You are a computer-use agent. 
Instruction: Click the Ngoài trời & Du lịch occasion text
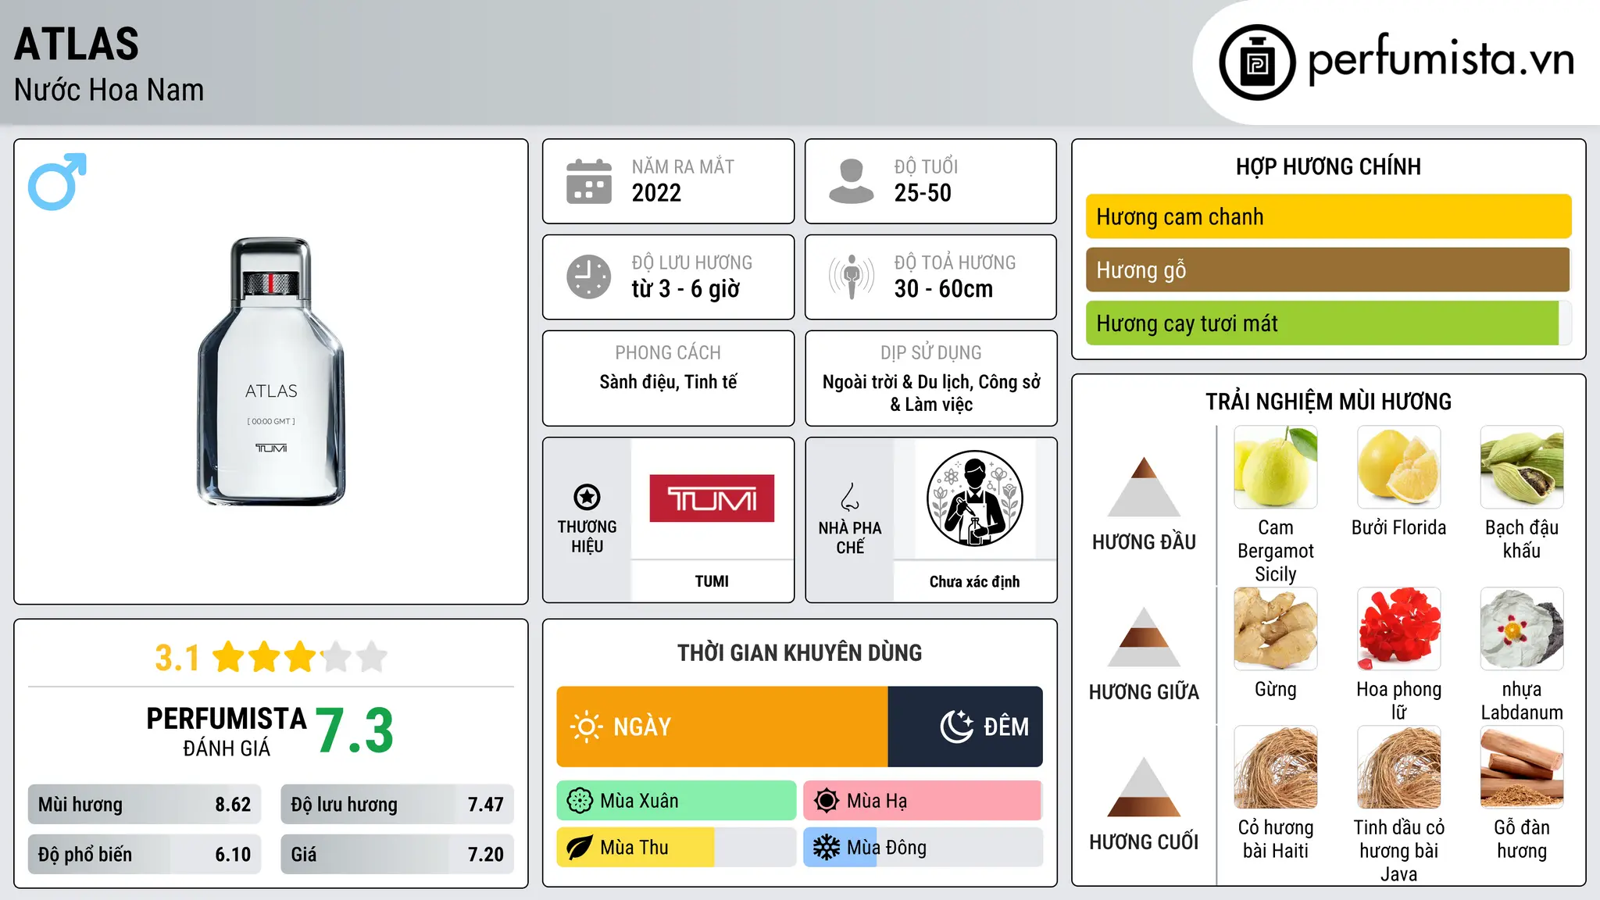pyautogui.click(x=931, y=393)
